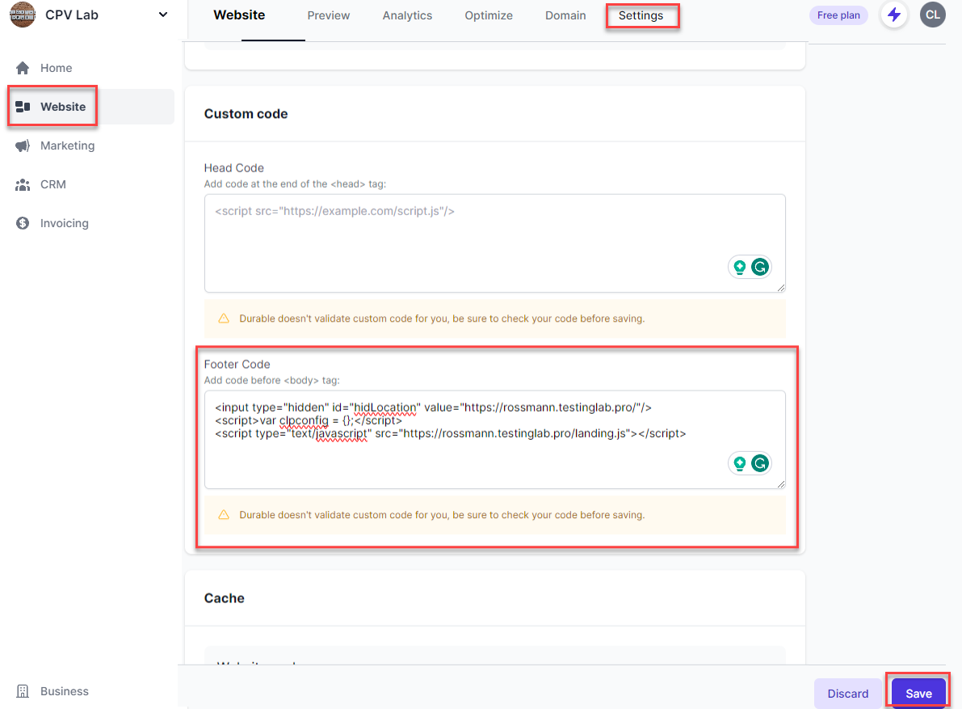Click the lightning bolt upgrade icon
Screen dimensions: 962x709
pyautogui.click(x=894, y=15)
